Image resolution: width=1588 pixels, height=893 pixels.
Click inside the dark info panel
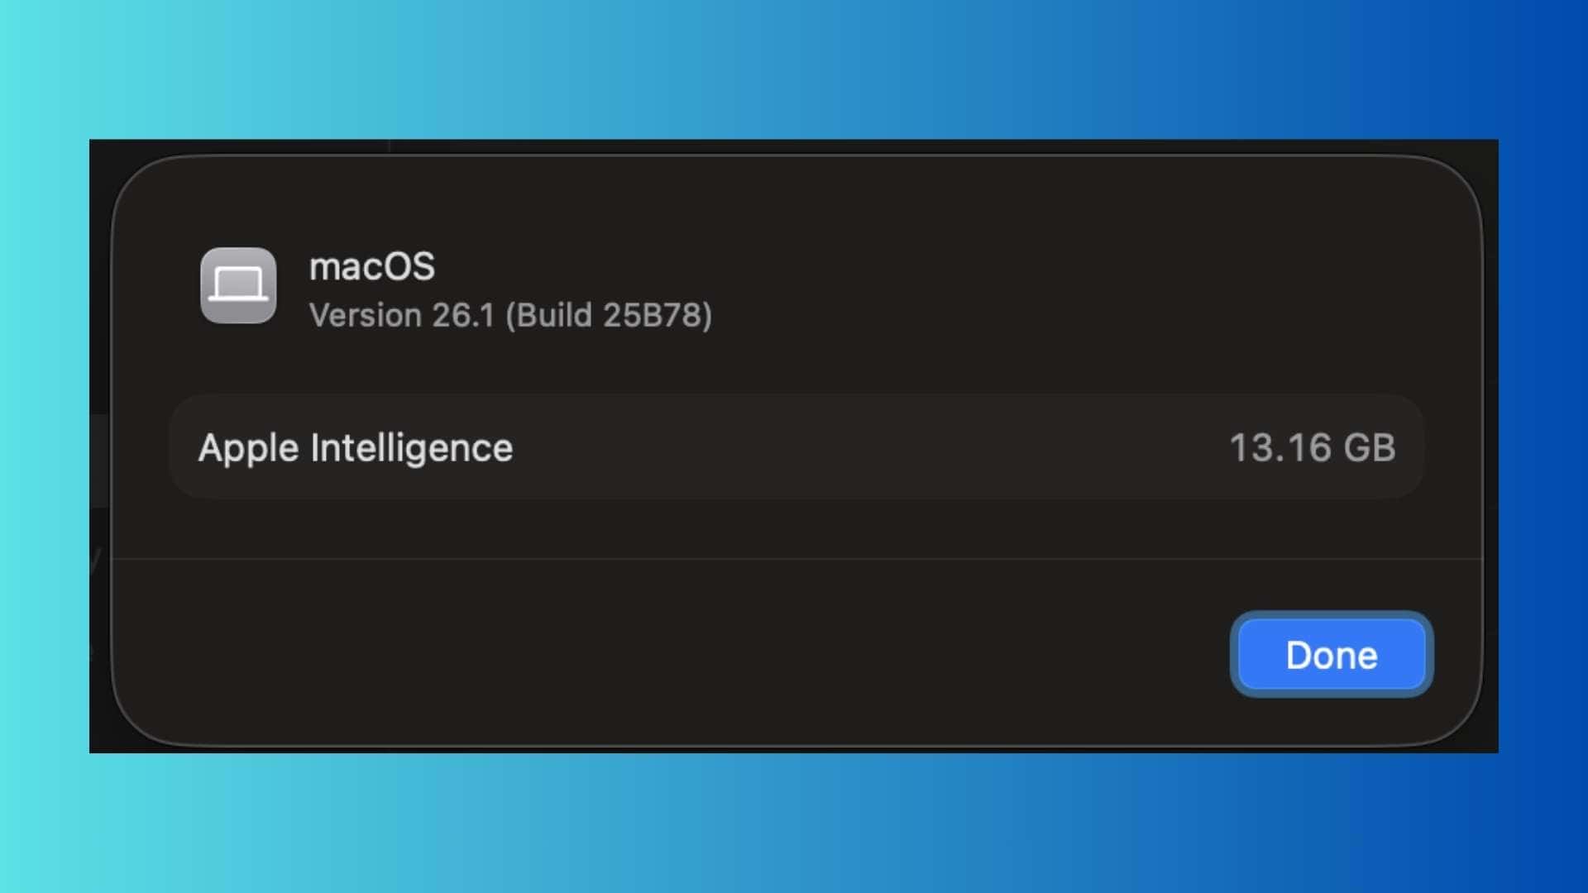pyautogui.click(x=794, y=554)
